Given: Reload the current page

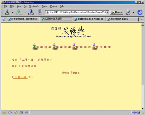Looking at the screenshot, I should (31, 12).
